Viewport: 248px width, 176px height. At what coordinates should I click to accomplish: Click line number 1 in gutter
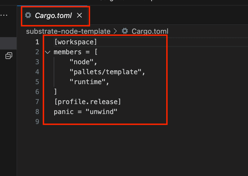point(37,42)
